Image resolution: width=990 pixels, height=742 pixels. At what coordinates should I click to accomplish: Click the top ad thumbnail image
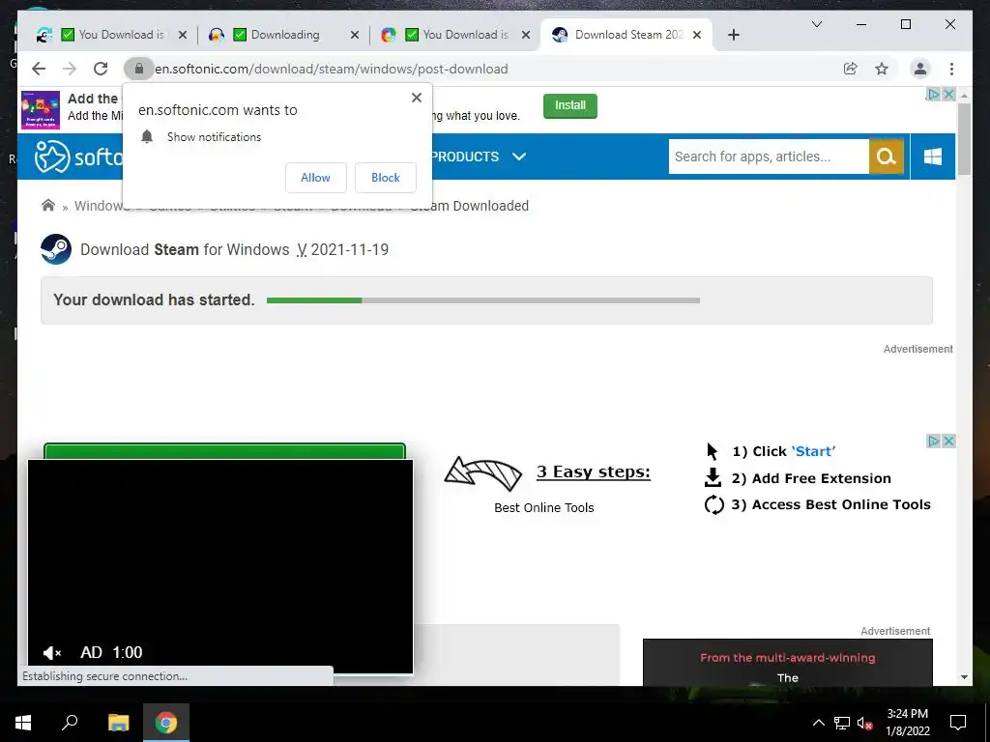[41, 110]
